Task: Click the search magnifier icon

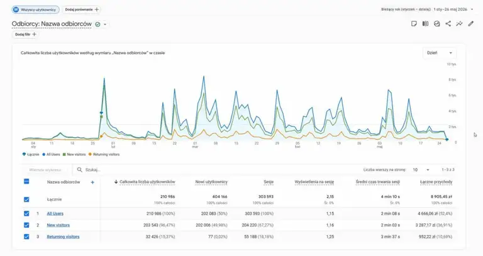Action: coord(79,170)
